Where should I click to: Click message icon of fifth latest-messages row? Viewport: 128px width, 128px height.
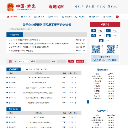point(7,98)
